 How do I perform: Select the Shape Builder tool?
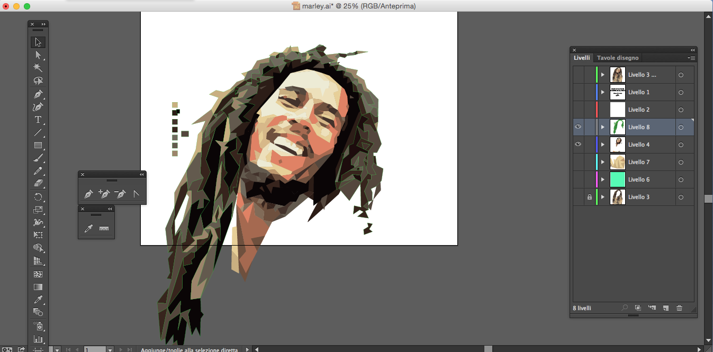point(38,248)
